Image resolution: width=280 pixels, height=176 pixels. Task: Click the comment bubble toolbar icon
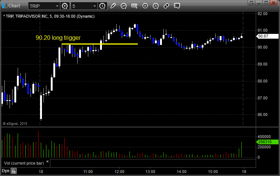[177, 6]
